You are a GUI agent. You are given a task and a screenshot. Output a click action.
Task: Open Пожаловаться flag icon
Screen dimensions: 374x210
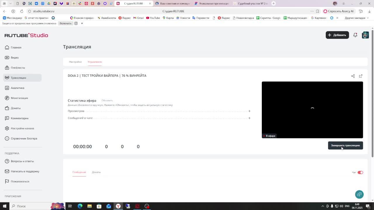click(7, 181)
